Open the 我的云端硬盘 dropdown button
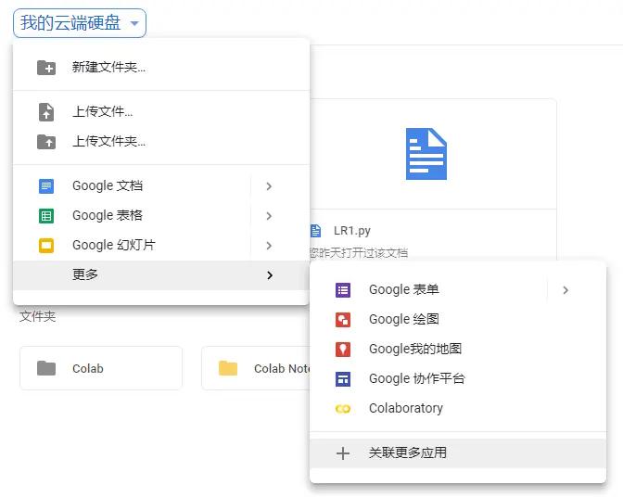Viewport: 623px width, 497px height. [80, 23]
